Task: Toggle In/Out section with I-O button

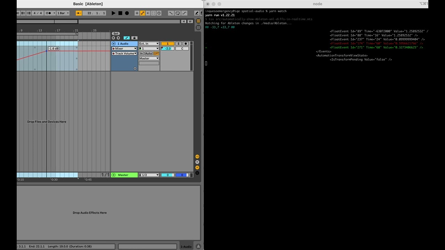Action: (197, 157)
